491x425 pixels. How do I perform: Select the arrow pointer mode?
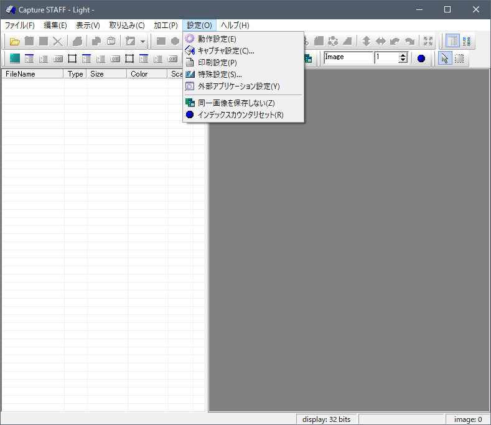pyautogui.click(x=445, y=58)
